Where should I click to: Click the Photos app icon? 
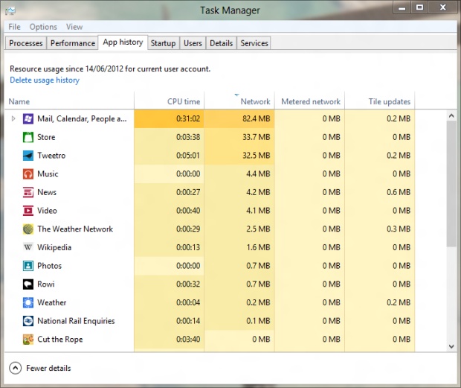(28, 266)
